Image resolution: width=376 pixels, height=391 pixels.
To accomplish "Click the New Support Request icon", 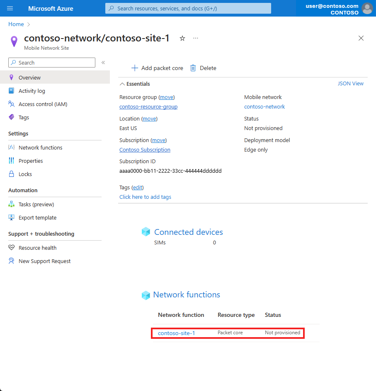I will [12, 261].
